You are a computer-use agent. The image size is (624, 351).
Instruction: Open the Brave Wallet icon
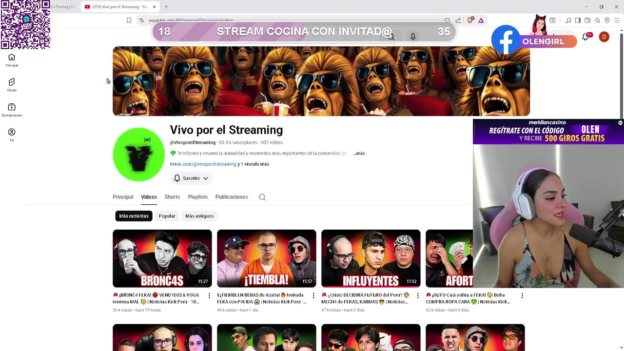(587, 20)
